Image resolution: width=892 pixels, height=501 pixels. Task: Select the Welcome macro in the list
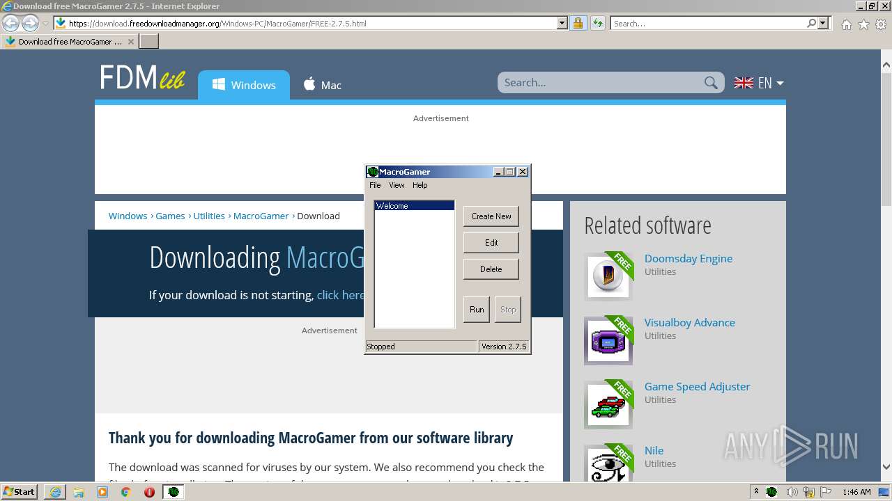click(x=414, y=206)
